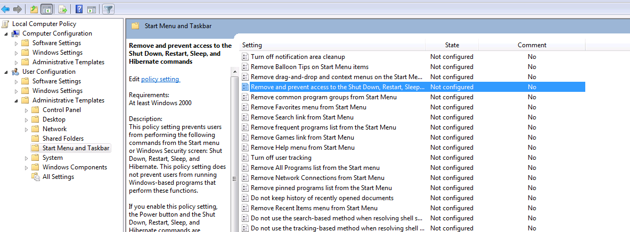The height and width of the screenshot is (232, 630).
Task: Click policy icon beside Remove Recent Items menu
Action: 245,208
